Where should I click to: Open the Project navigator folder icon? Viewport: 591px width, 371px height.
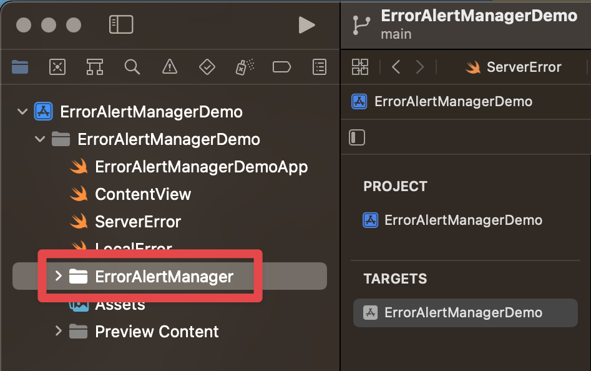click(x=20, y=67)
